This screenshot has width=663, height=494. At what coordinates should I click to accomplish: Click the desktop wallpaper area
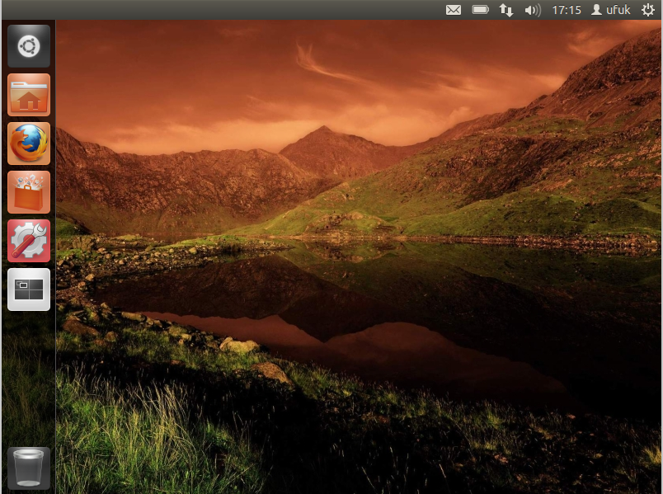coord(355,247)
